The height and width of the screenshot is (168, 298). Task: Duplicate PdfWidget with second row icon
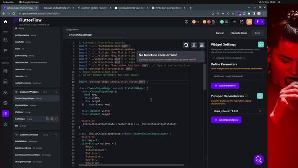coord(52,119)
